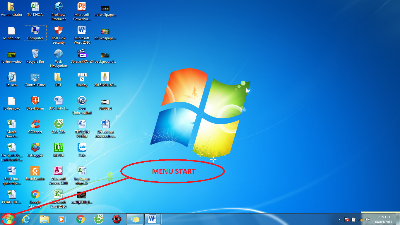Screen dimensions: 400x225
Task: Select the UniKey desktop icon
Action: pos(82,80)
